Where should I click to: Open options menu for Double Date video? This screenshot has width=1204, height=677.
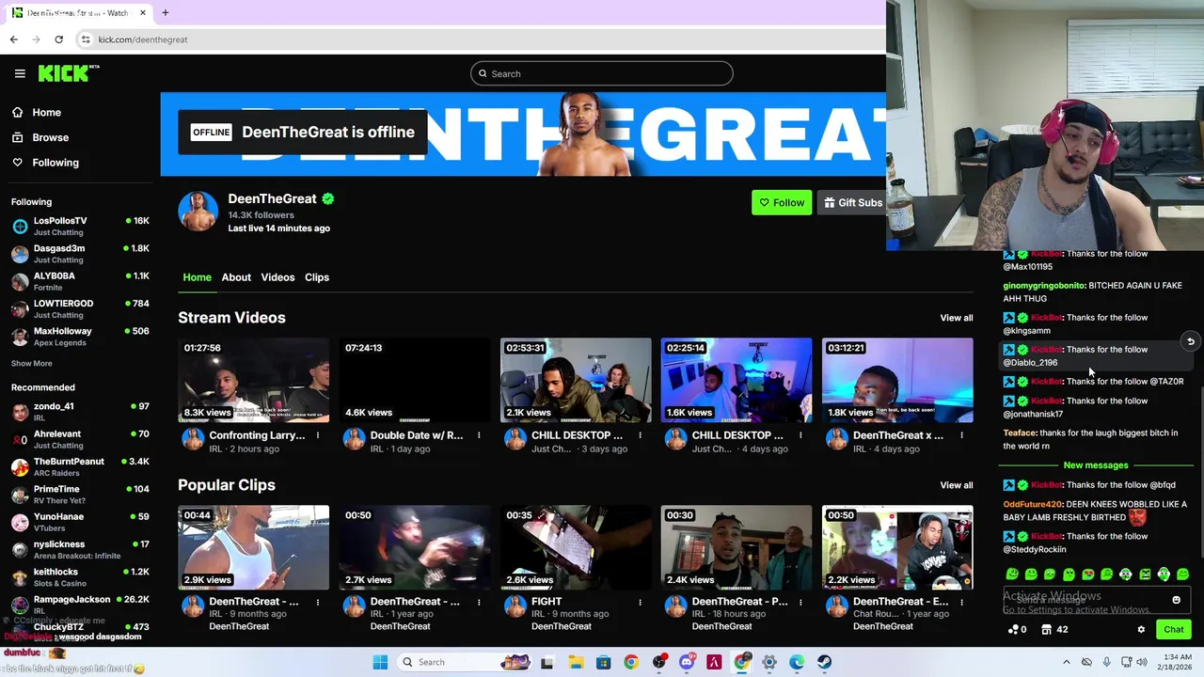pos(479,435)
